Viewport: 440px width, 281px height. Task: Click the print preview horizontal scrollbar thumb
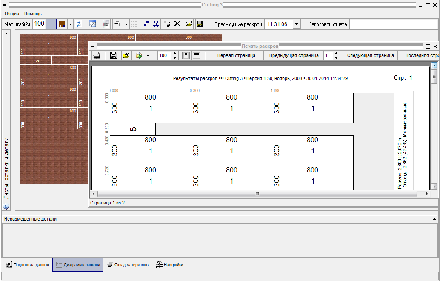coord(257,194)
